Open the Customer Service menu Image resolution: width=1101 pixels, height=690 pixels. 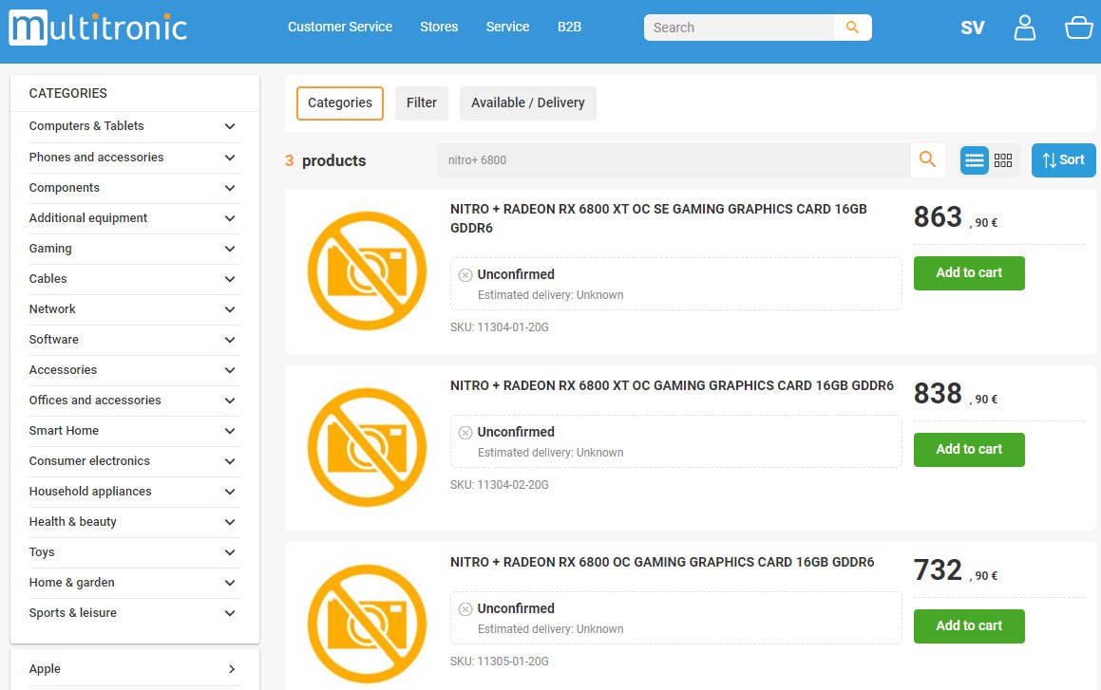(x=340, y=28)
